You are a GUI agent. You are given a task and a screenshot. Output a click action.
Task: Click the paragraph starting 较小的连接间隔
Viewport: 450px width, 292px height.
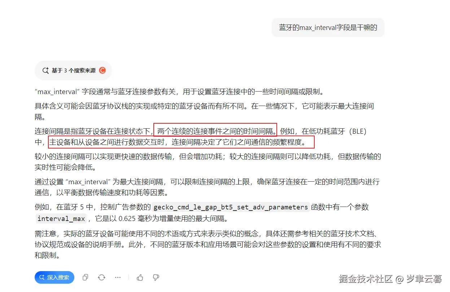click(x=208, y=162)
